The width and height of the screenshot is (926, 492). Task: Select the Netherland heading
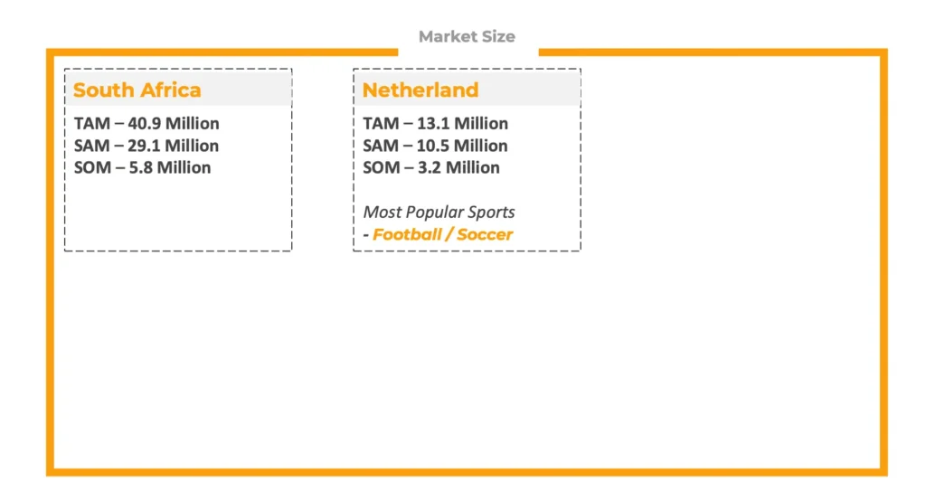[x=420, y=90]
